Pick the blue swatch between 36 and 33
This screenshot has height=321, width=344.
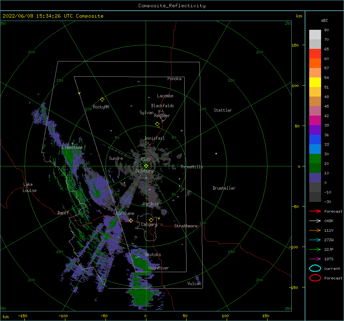pyautogui.click(x=315, y=140)
